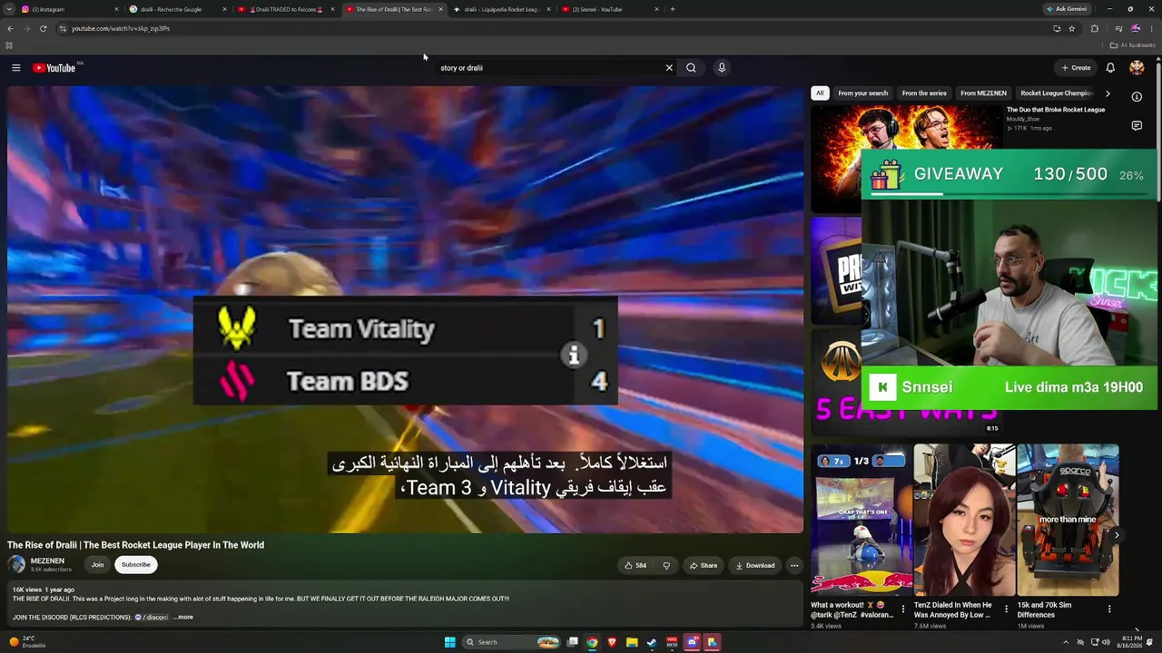Switch to the Instagram browser tab

[68, 9]
